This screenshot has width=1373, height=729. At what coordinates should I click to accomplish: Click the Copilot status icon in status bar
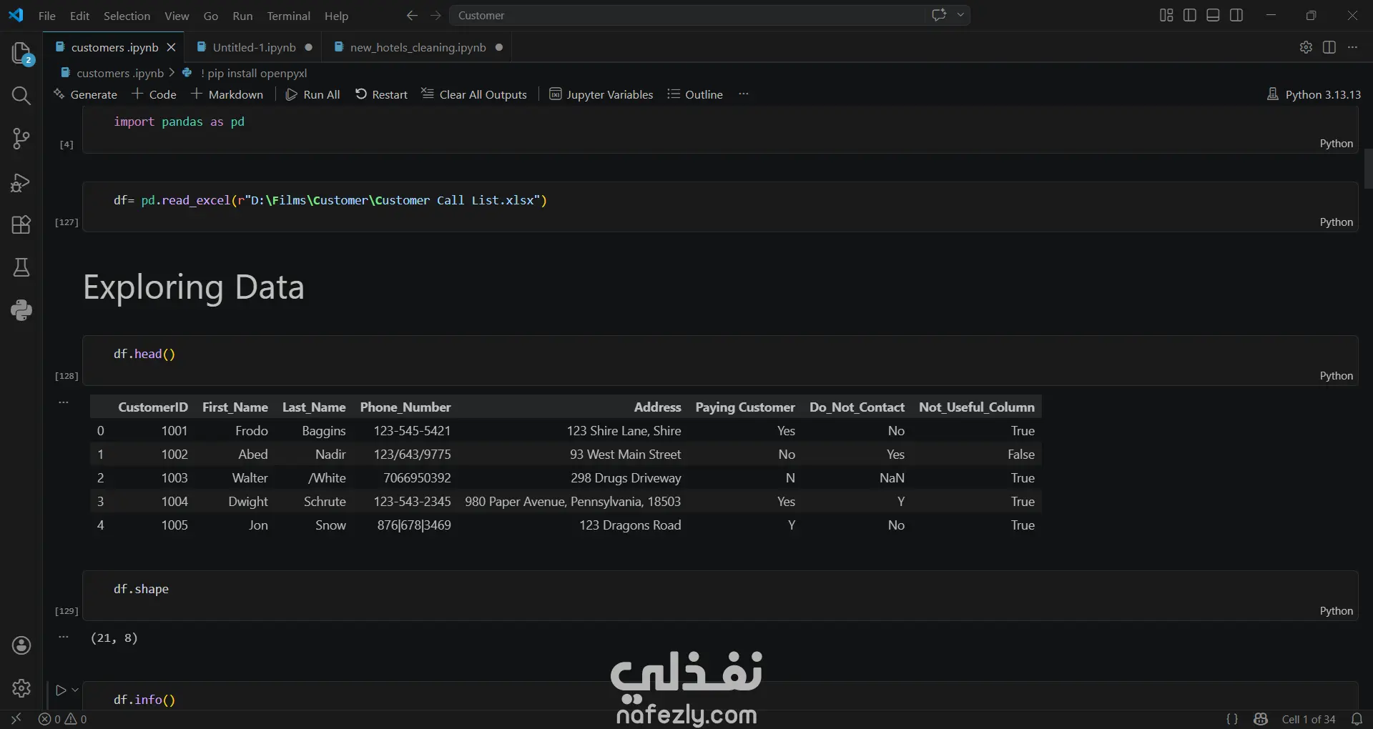coord(1261,719)
